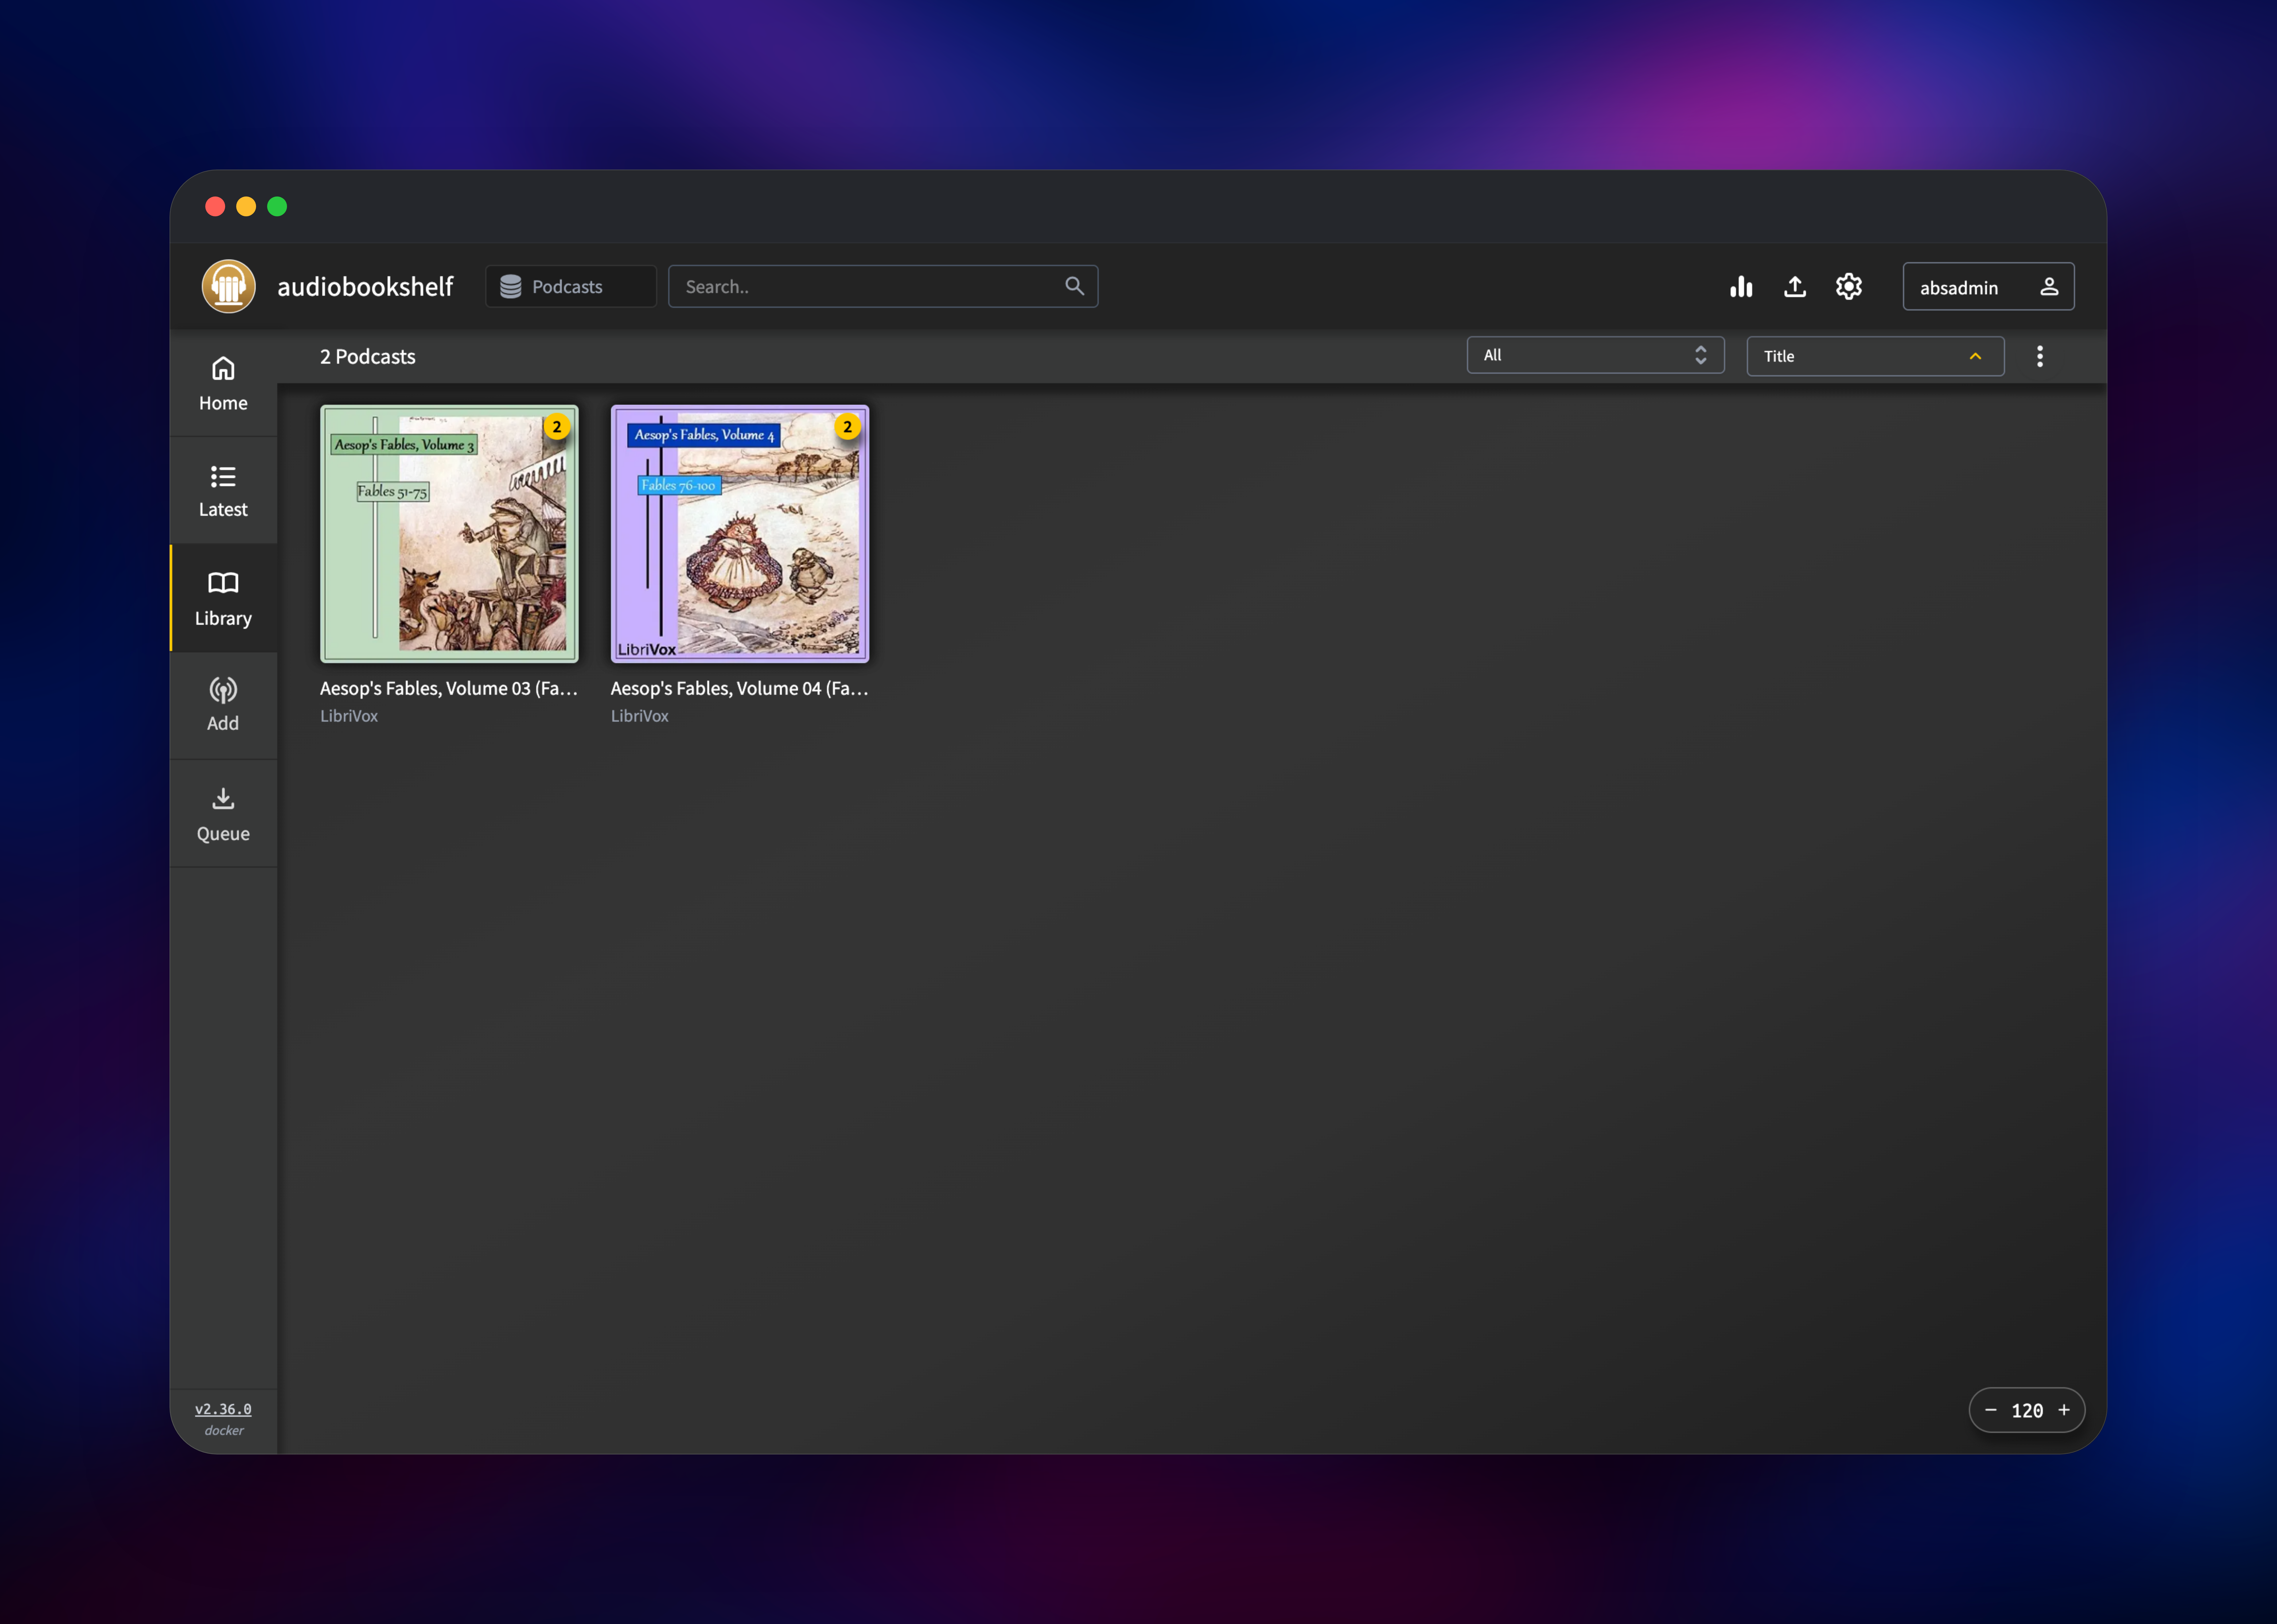Viewport: 2277px width, 1624px height.
Task: Open the stats bar chart icon
Action: click(1741, 287)
